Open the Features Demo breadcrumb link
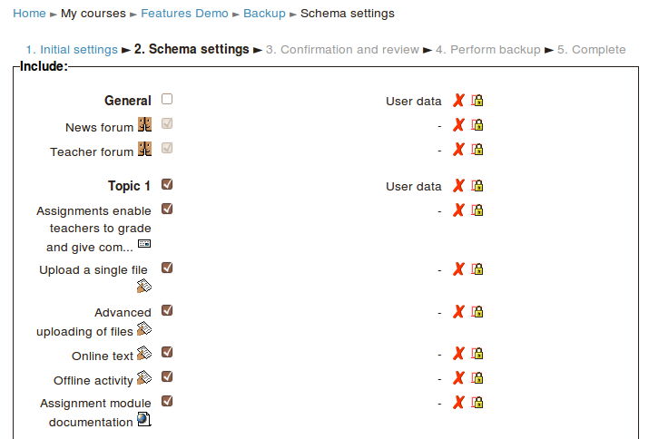The height and width of the screenshot is (439, 649). point(184,14)
